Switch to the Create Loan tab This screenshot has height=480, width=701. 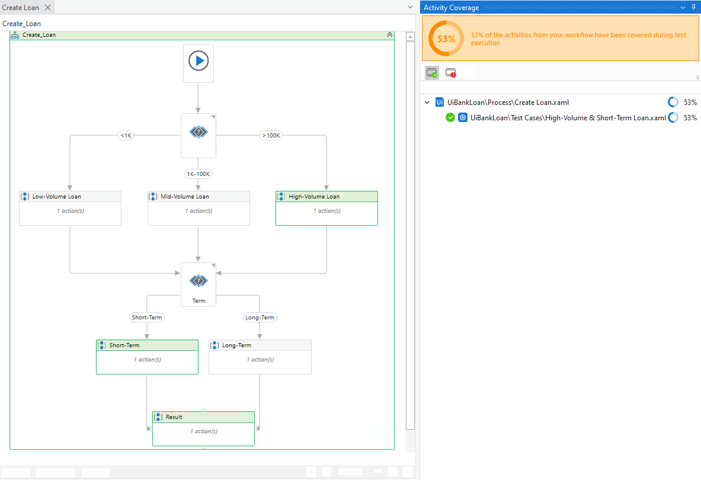click(x=21, y=8)
